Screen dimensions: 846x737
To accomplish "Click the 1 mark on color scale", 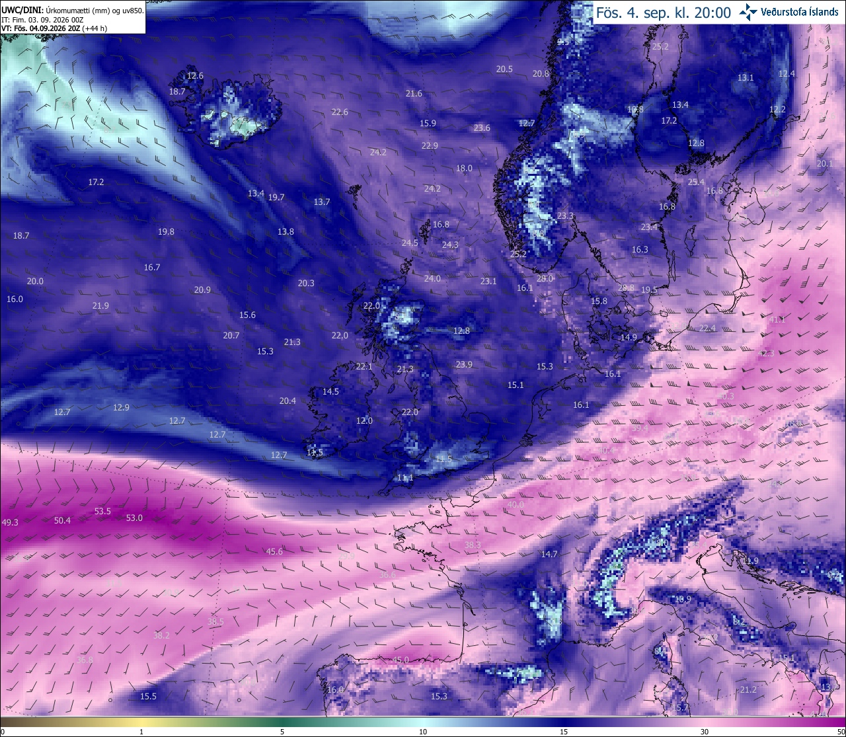I will coord(141,732).
